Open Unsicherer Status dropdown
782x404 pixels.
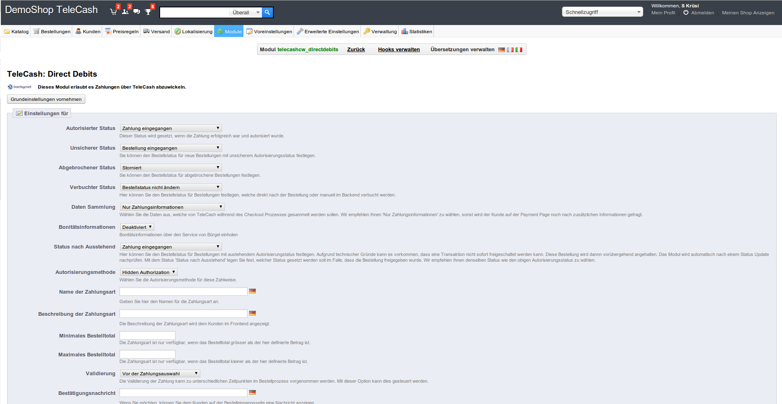click(171, 148)
